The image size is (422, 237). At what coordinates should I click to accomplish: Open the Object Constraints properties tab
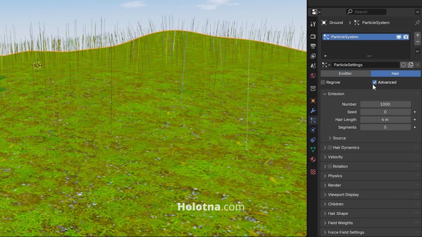point(313,140)
